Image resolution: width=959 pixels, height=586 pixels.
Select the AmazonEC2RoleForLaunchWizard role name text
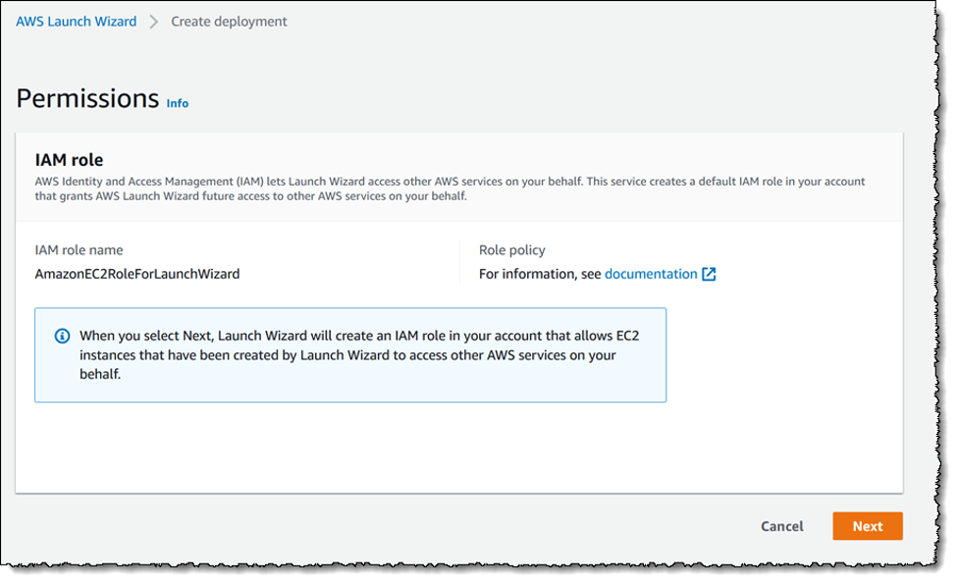(137, 274)
